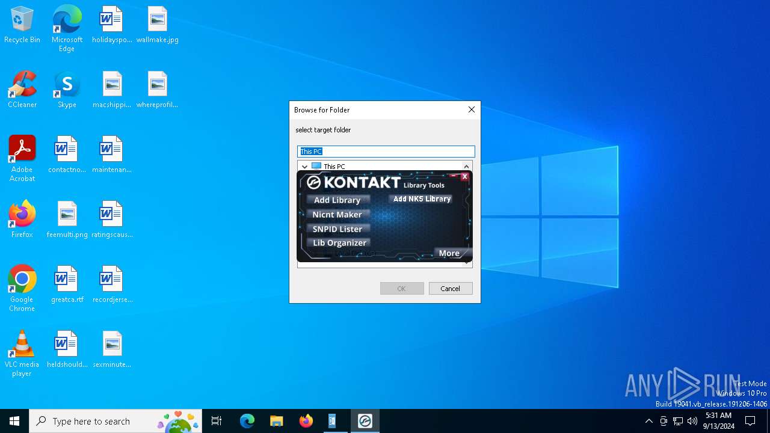Screen dimensions: 770x433
Task: Open Firefox from the taskbar
Action: coord(306,421)
